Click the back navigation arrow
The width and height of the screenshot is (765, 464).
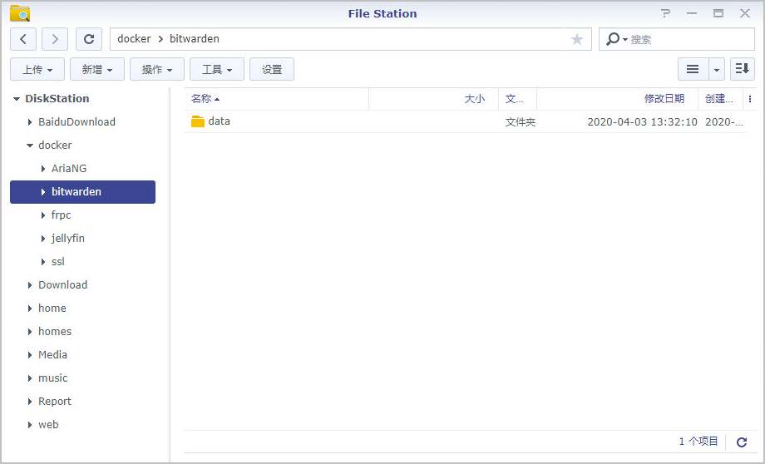tap(23, 39)
